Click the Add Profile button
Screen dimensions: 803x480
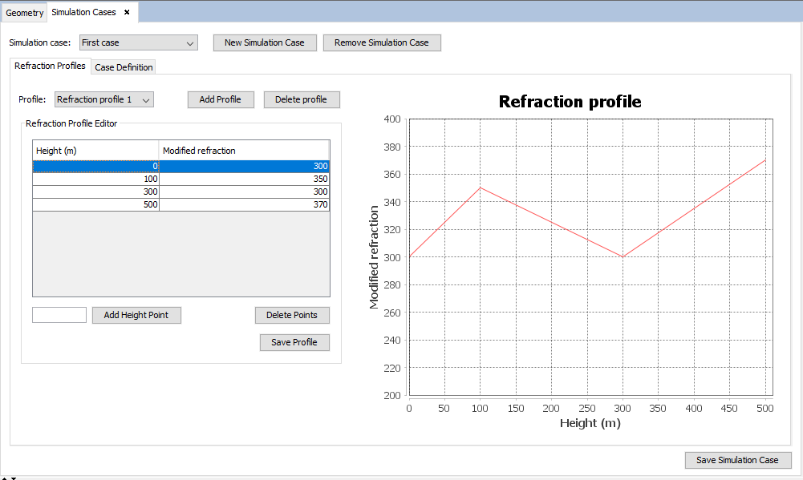tap(221, 99)
